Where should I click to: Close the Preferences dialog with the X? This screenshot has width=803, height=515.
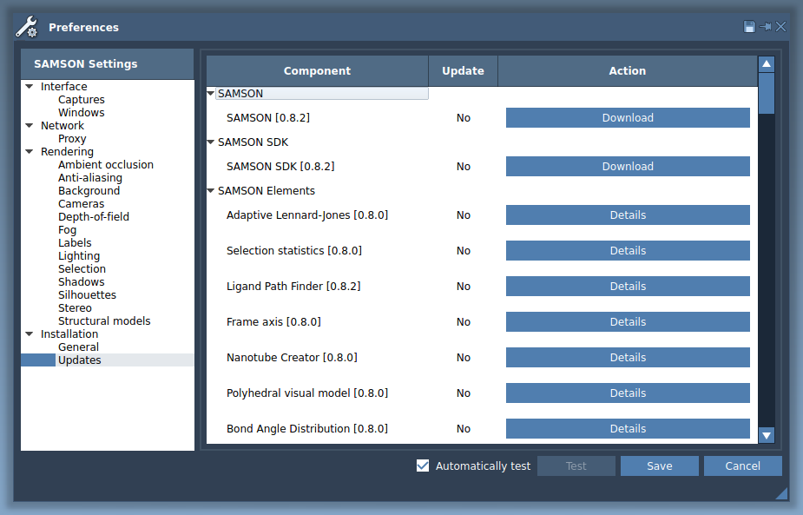[x=781, y=27]
